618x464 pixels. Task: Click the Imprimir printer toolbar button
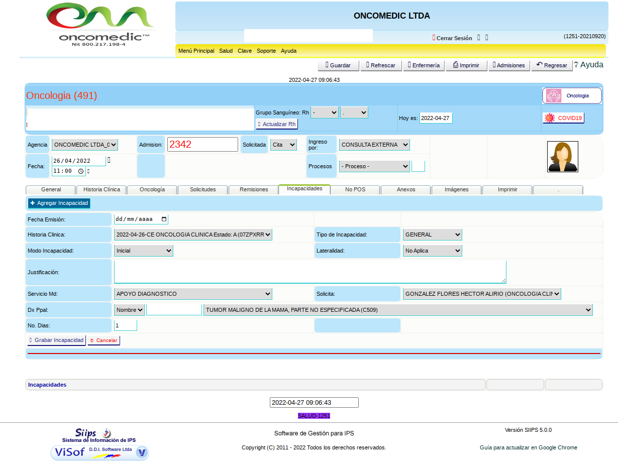(x=466, y=65)
